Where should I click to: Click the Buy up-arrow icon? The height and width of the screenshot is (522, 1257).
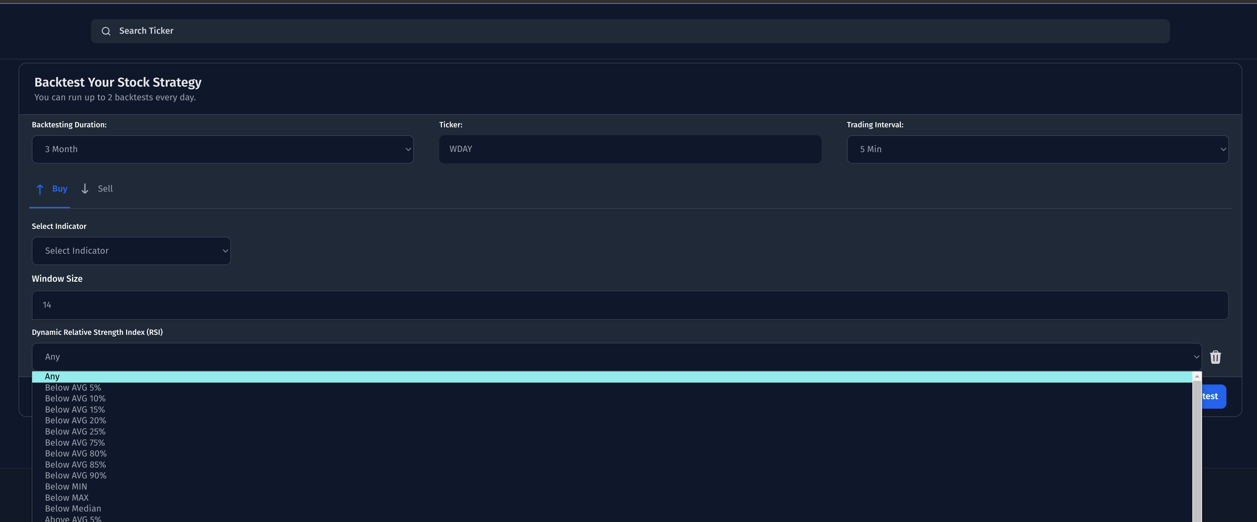pos(40,189)
